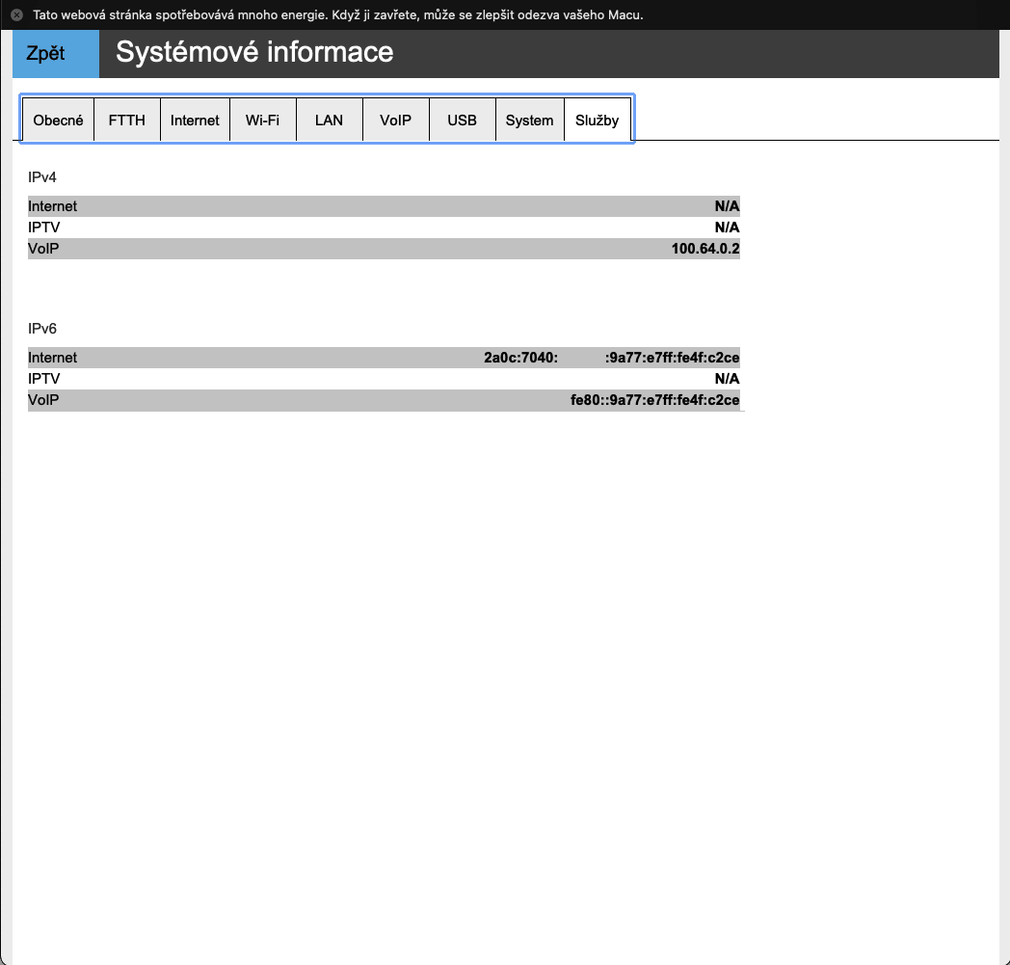Open the VoIP tab
The height and width of the screenshot is (965, 1010).
(x=395, y=120)
